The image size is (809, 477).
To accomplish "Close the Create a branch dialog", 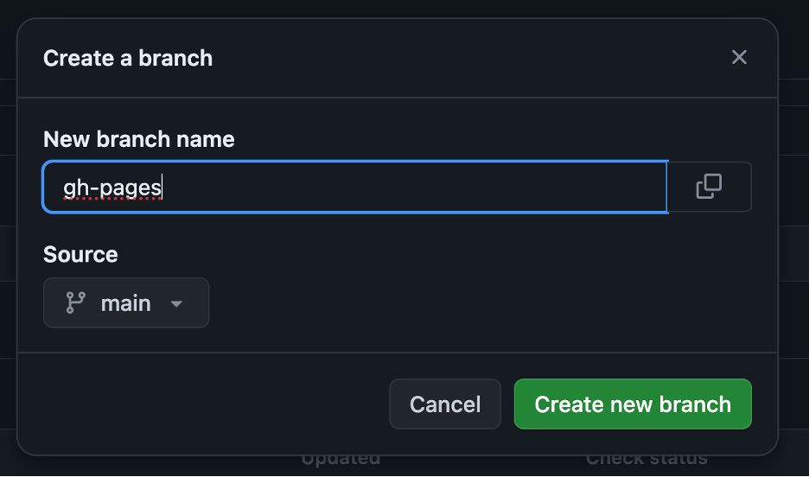I will coord(739,57).
